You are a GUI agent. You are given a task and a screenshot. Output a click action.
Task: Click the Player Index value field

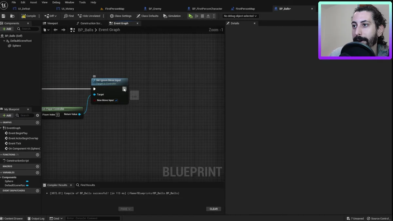coord(58,115)
